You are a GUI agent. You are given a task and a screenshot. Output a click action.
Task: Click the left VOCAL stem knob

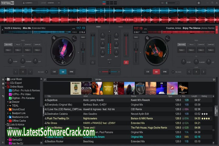pos(103,35)
